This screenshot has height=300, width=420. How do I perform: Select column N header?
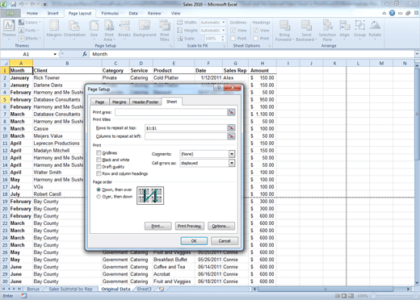pos(405,63)
